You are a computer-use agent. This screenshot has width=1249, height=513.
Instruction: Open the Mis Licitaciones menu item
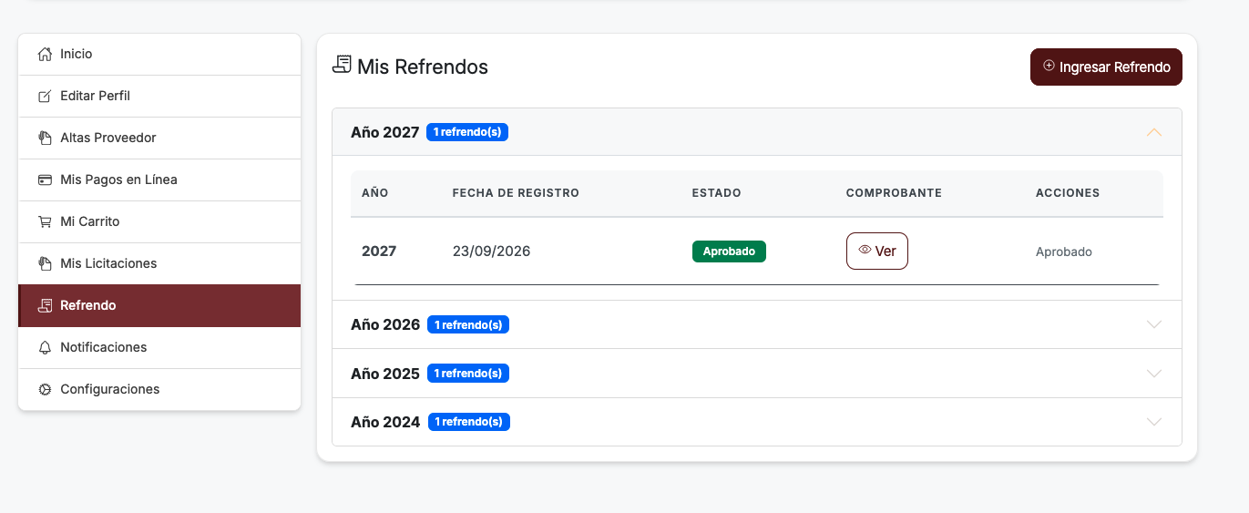[x=159, y=264]
